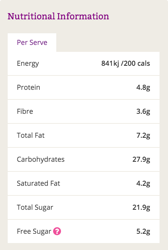The height and width of the screenshot is (250, 168).
Task: Select the Fibre row label
Action: tap(25, 111)
